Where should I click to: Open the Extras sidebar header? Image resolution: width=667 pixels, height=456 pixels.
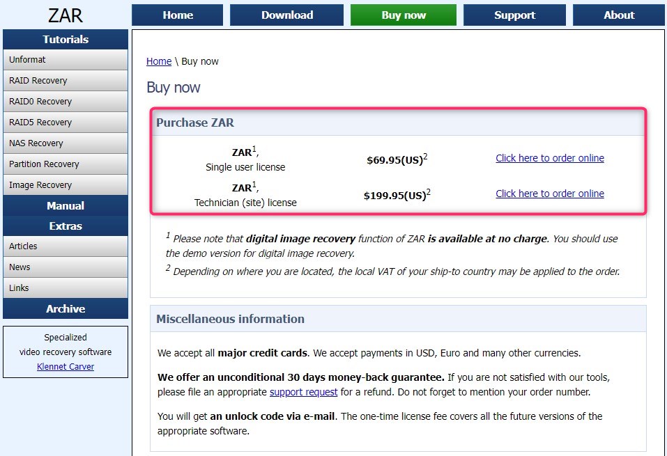tap(66, 226)
